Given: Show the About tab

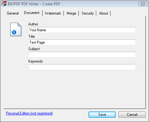Looking at the screenshot, I should pos(103,13).
